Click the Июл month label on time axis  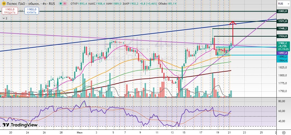click(80, 132)
